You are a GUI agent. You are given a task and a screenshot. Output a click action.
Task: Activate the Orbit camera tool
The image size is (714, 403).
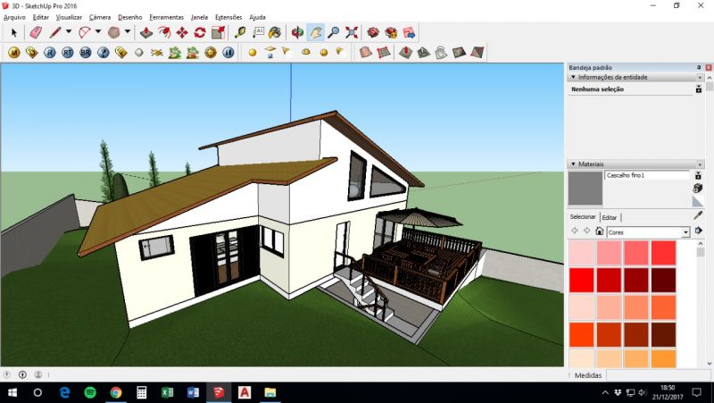298,32
